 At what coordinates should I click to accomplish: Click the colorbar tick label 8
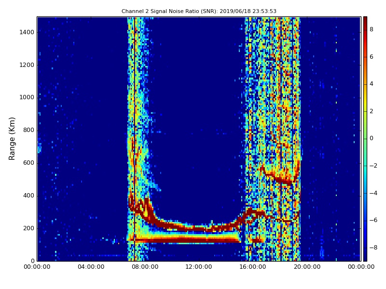click(372, 29)
